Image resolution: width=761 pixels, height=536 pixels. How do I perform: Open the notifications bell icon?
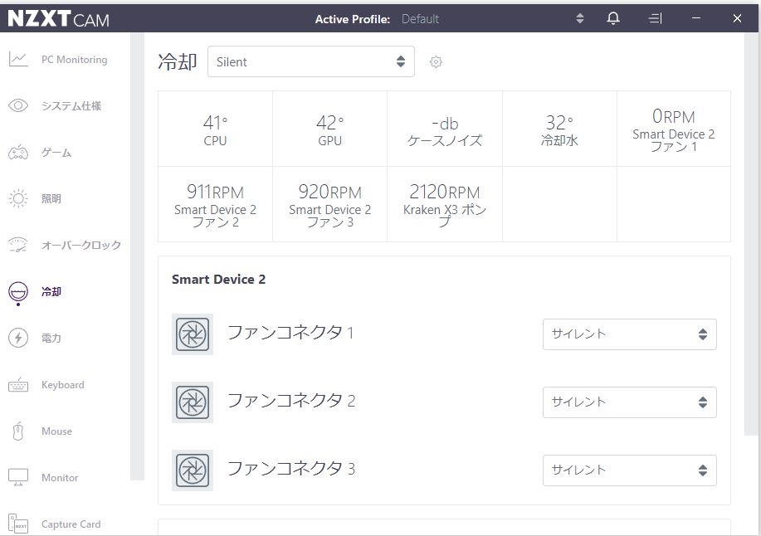tap(613, 18)
